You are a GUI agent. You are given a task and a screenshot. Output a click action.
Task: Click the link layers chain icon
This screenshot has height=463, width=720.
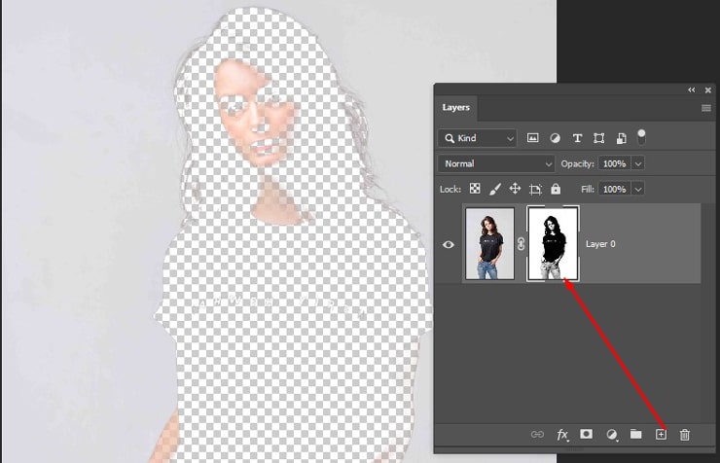537,434
